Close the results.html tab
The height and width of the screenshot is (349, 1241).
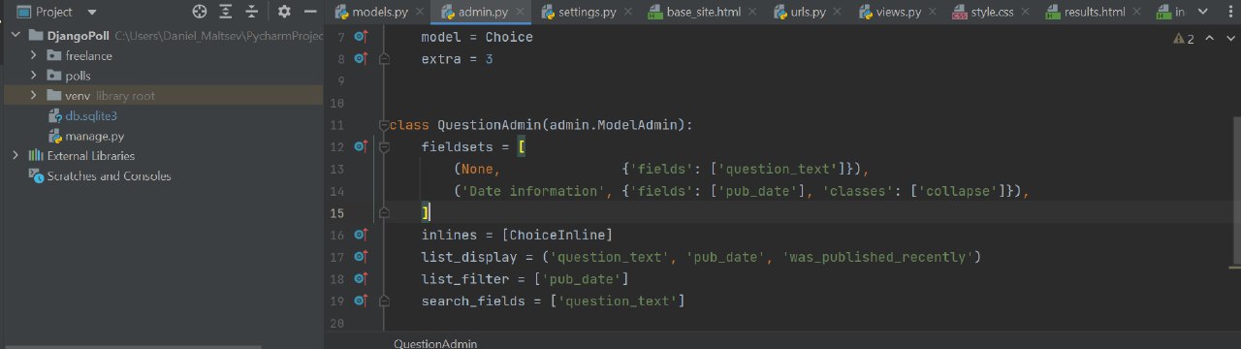[1136, 13]
